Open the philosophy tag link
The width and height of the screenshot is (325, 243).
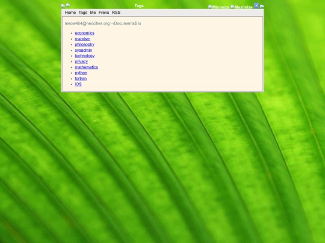pyautogui.click(x=85, y=44)
